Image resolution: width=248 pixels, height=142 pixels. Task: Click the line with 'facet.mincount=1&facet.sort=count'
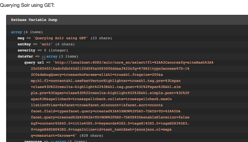[97, 105]
